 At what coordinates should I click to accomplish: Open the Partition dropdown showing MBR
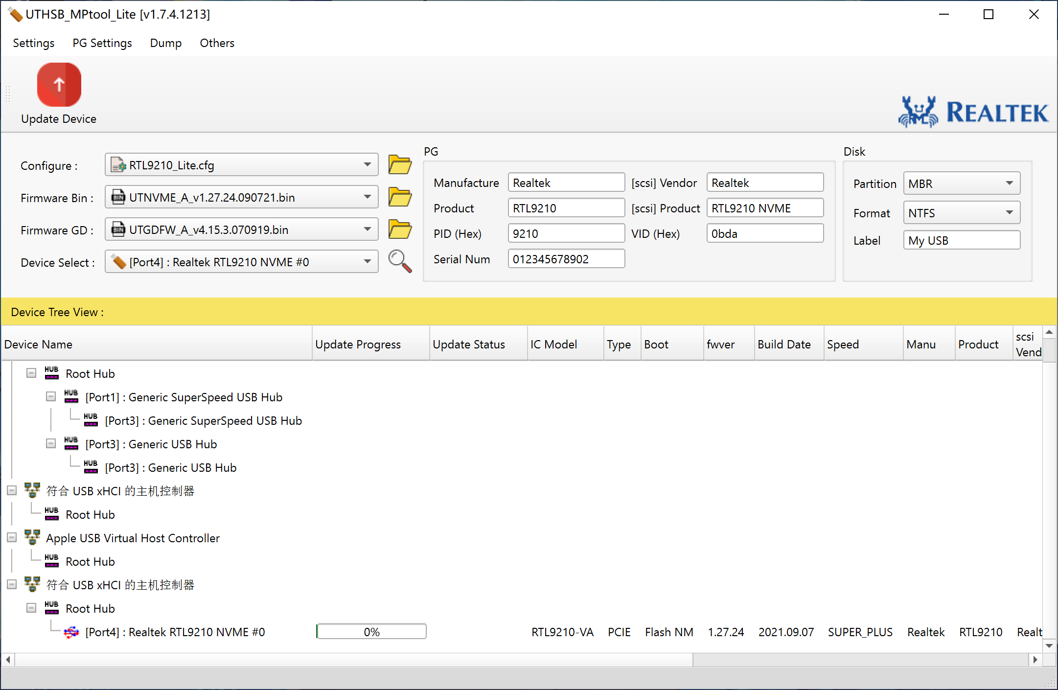(x=962, y=184)
